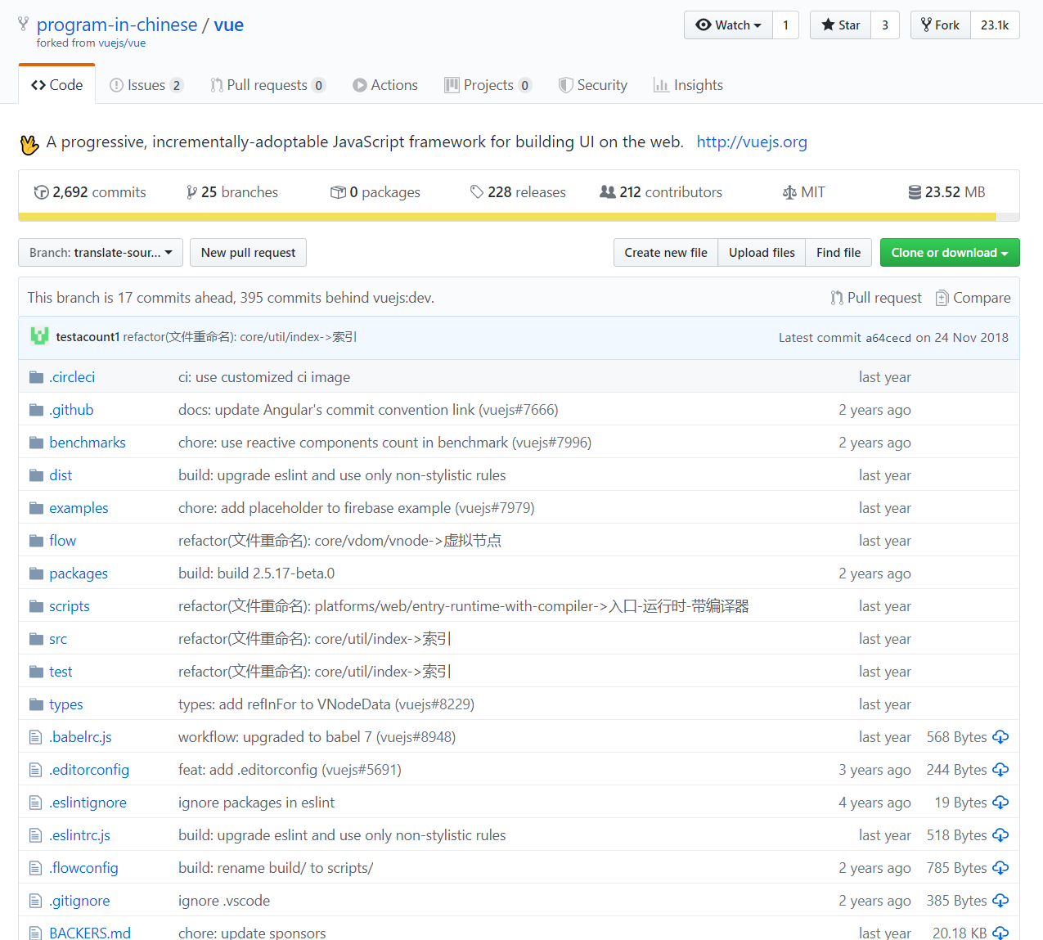This screenshot has height=940, width=1043.
Task: Open the Issues tab
Action: coord(146,85)
